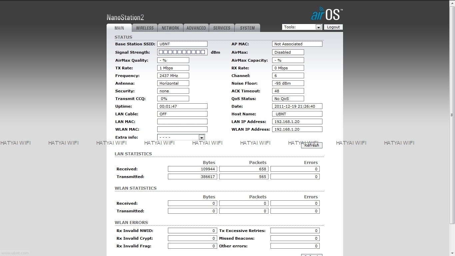This screenshot has width=455, height=256.
Task: Go to the ADVANCED tab
Action: pos(196,28)
